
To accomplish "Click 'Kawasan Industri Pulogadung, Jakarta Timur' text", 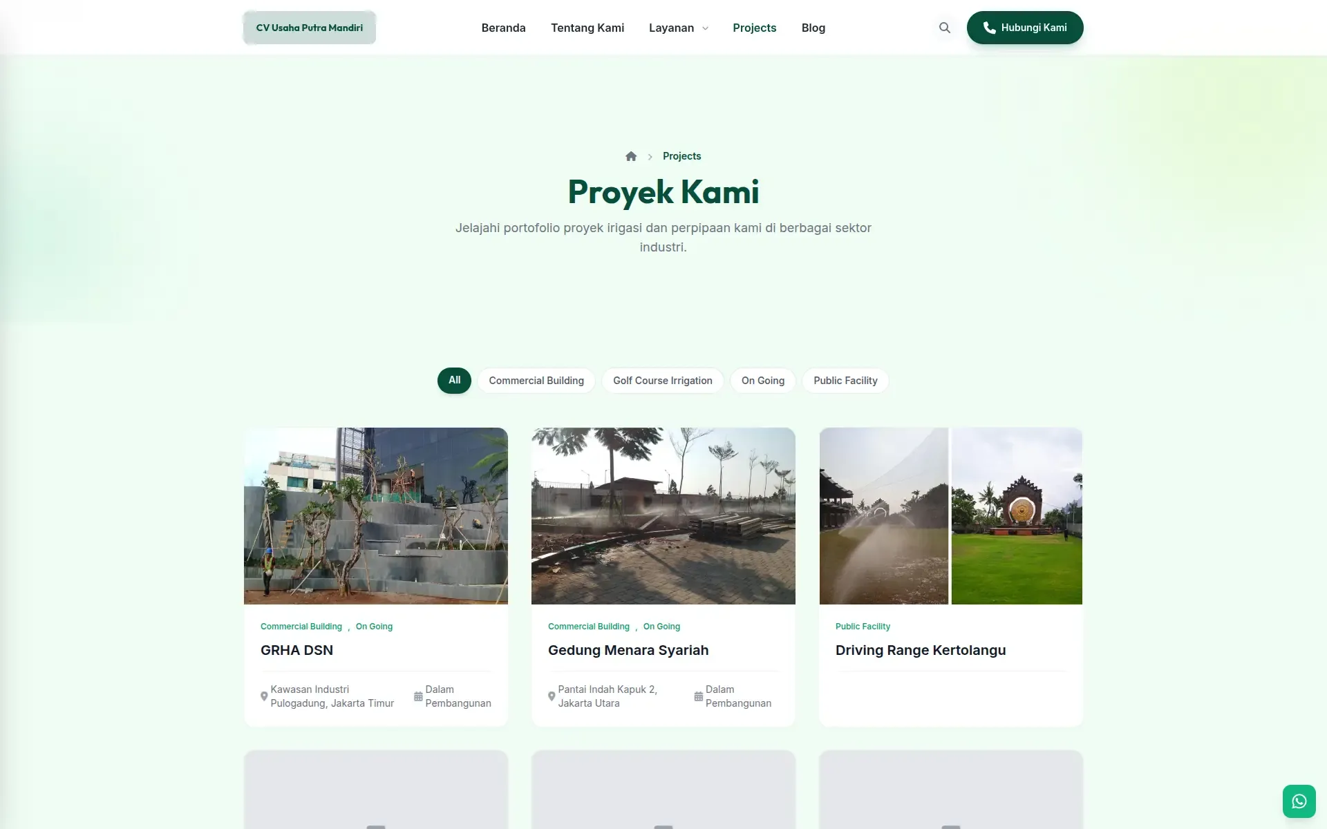I will click(x=332, y=696).
